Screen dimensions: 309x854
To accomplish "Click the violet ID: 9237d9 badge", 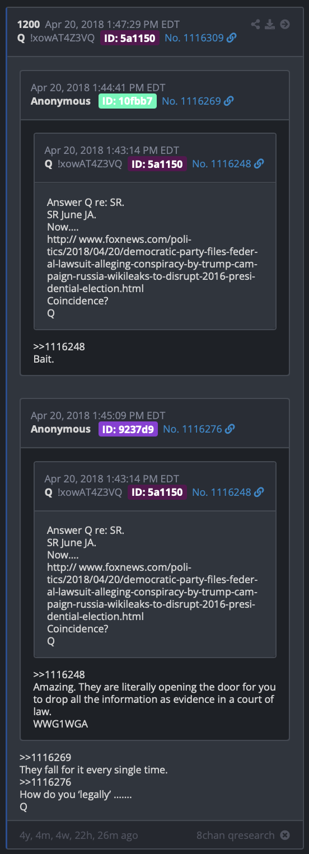I will tap(129, 429).
